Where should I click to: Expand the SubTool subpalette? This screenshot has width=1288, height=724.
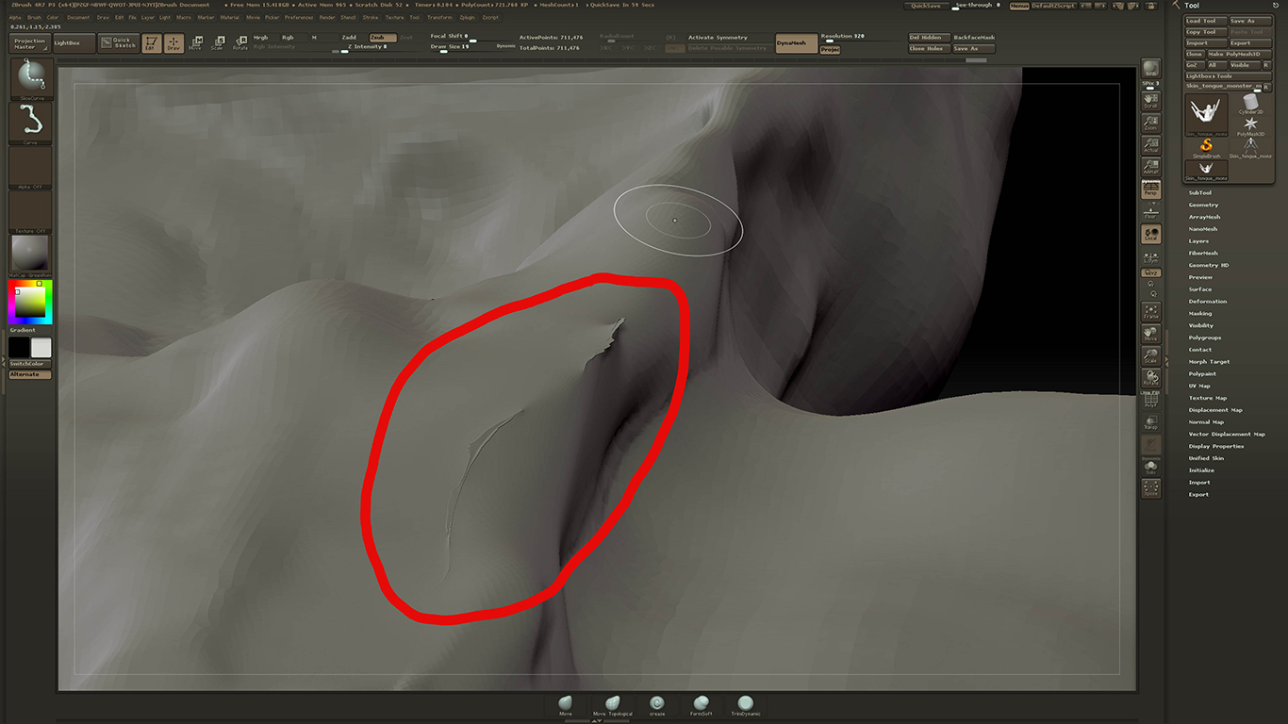tap(1199, 192)
